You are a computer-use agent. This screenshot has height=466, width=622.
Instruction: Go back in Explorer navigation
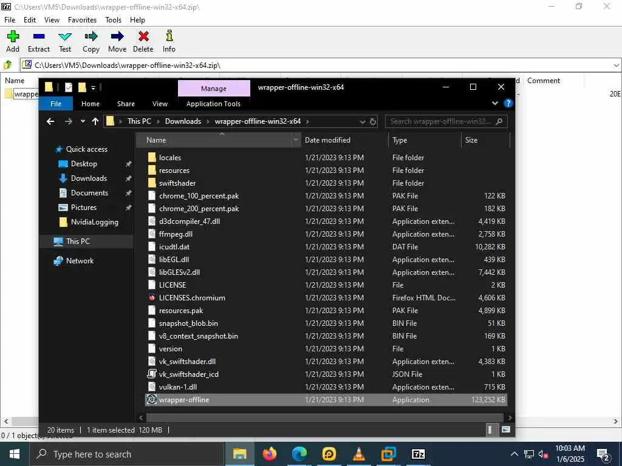50,121
